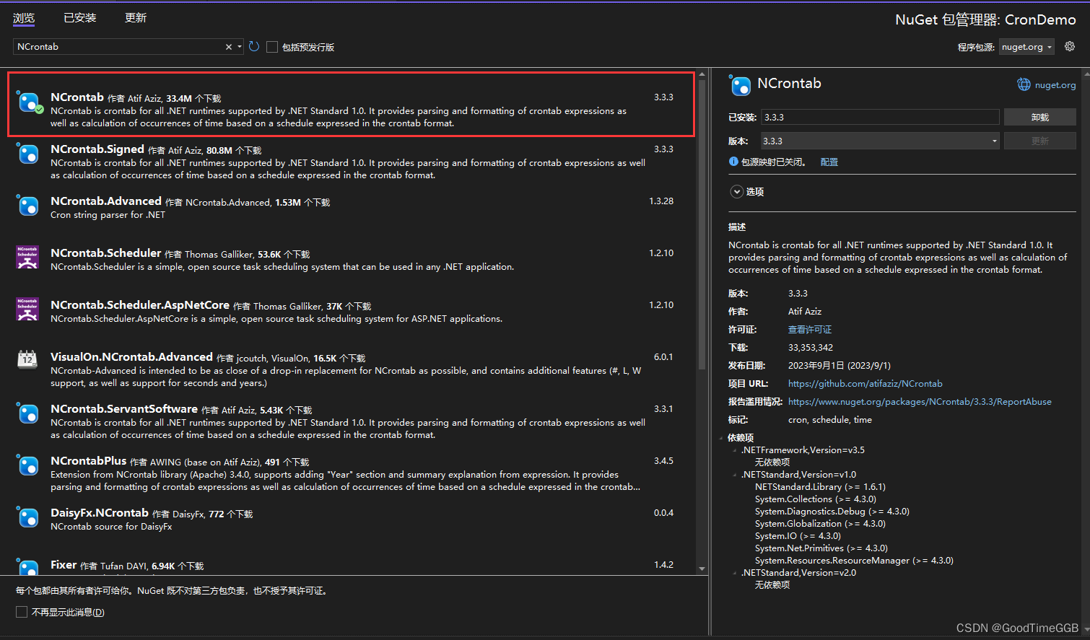
Task: Click the NETStandard.Library (>= 1.6.1) dependency
Action: point(820,487)
